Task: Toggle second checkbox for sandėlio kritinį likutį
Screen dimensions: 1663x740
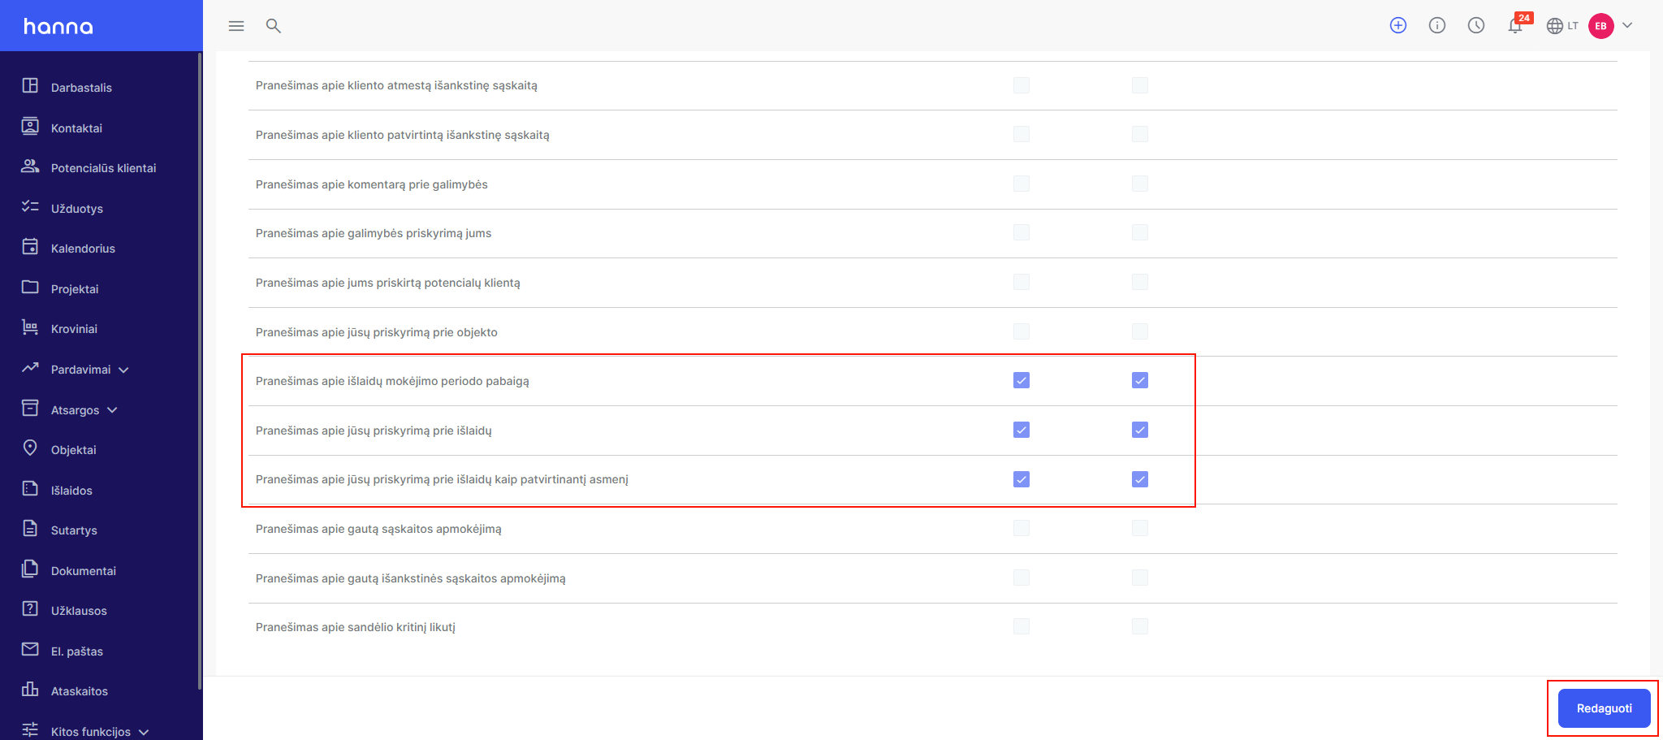Action: (1140, 626)
